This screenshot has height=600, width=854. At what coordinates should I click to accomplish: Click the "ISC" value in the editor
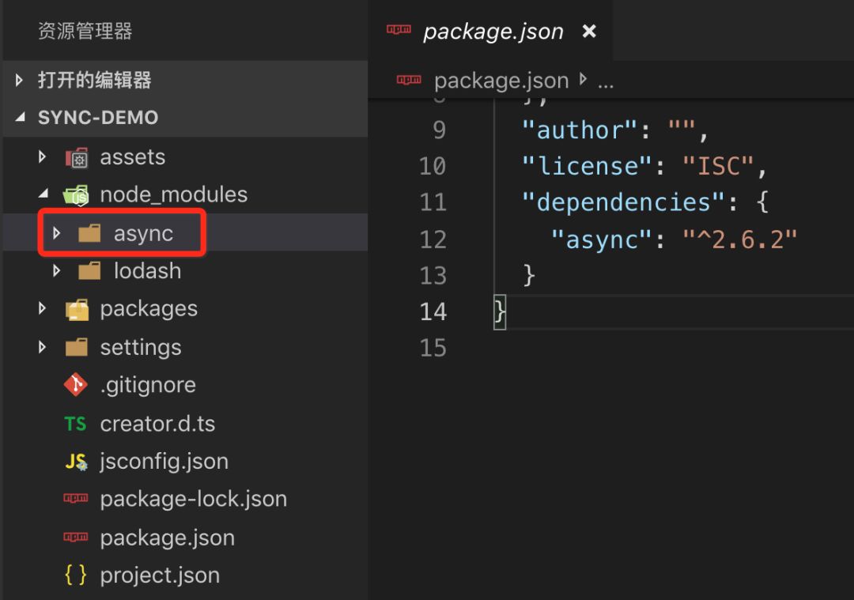718,166
